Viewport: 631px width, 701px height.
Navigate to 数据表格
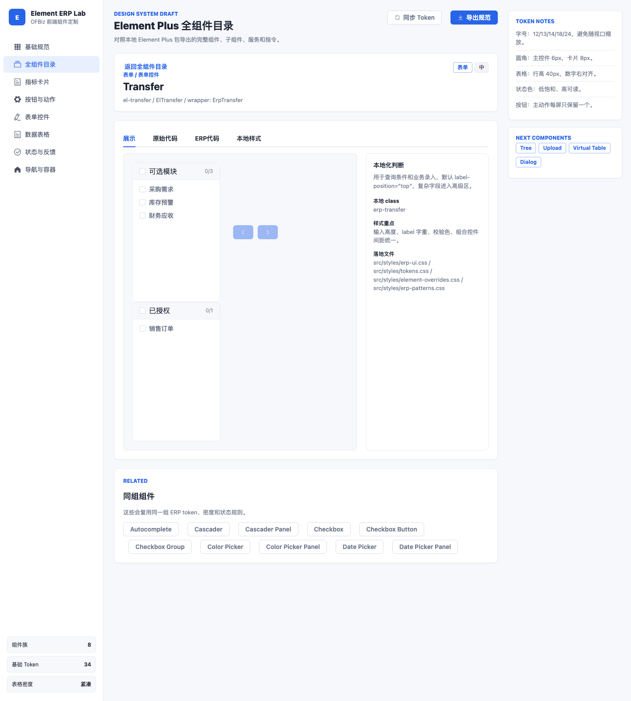point(51,135)
